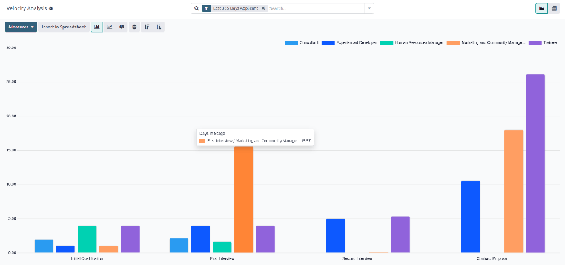565x265 pixels.
Task: Click Trainee bar in Second Interview
Action: click(x=400, y=234)
